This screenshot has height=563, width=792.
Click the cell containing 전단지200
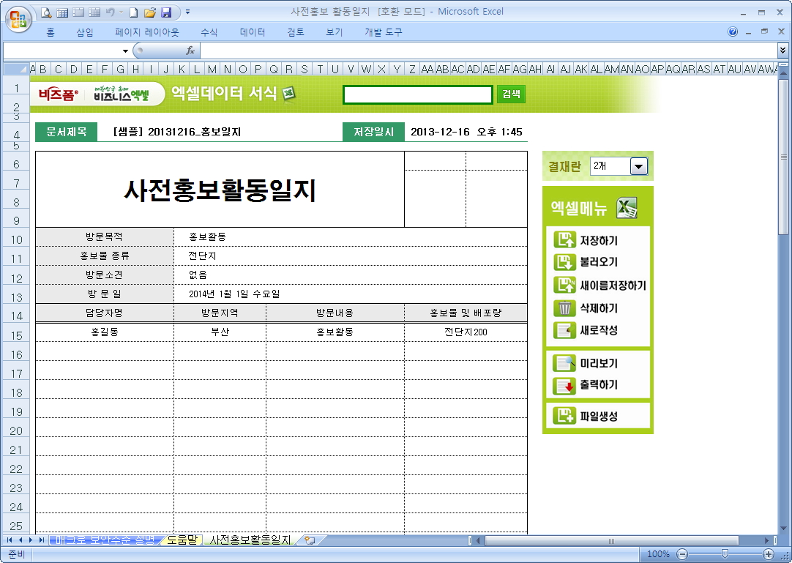click(x=466, y=332)
